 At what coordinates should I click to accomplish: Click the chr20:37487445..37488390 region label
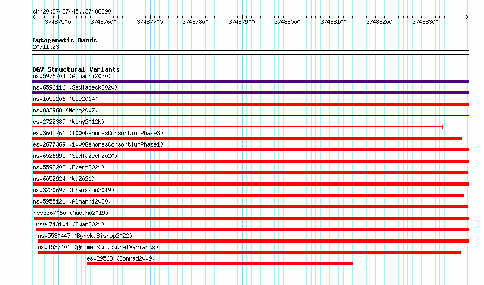[72, 11]
